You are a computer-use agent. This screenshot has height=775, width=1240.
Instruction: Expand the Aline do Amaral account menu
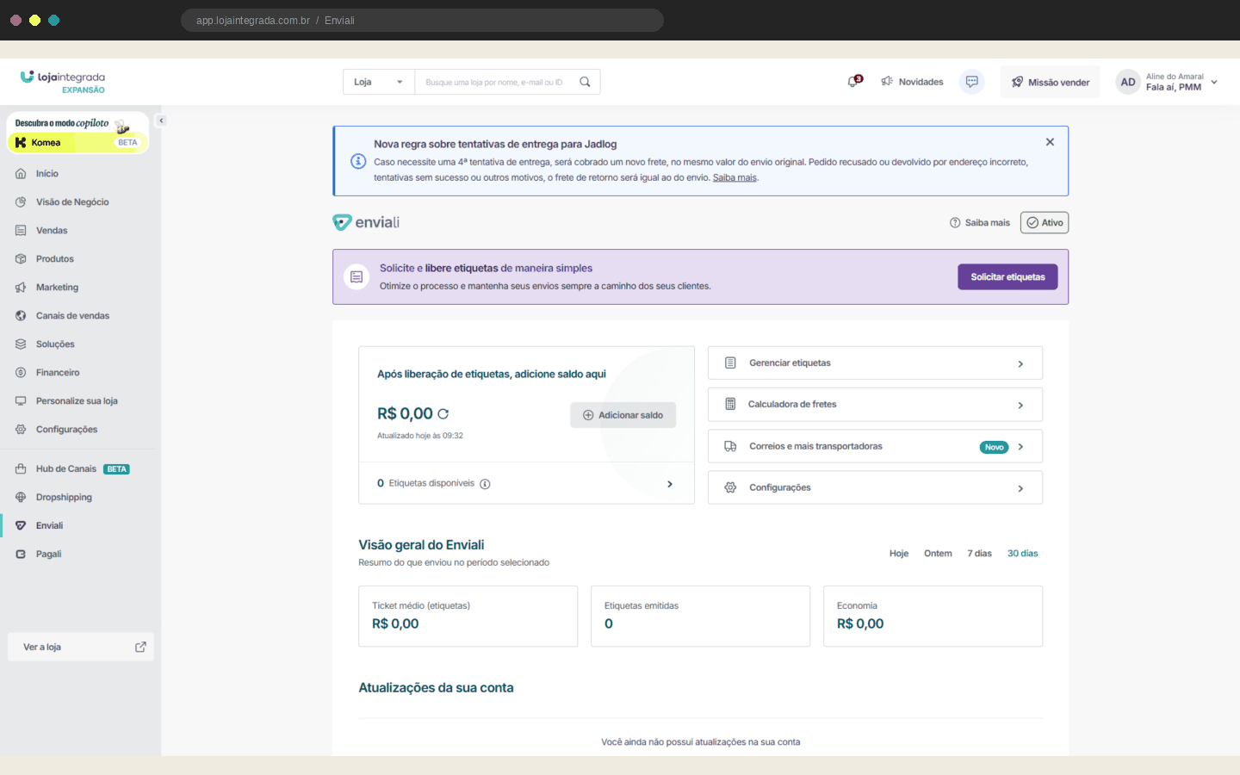[1214, 82]
